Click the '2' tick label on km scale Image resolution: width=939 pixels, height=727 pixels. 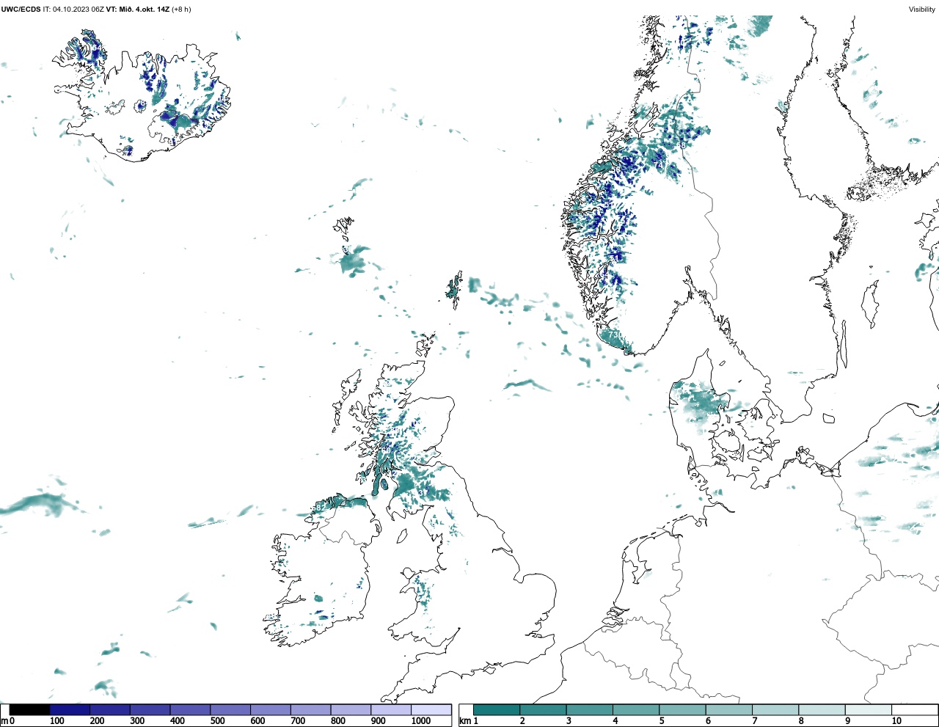(522, 721)
